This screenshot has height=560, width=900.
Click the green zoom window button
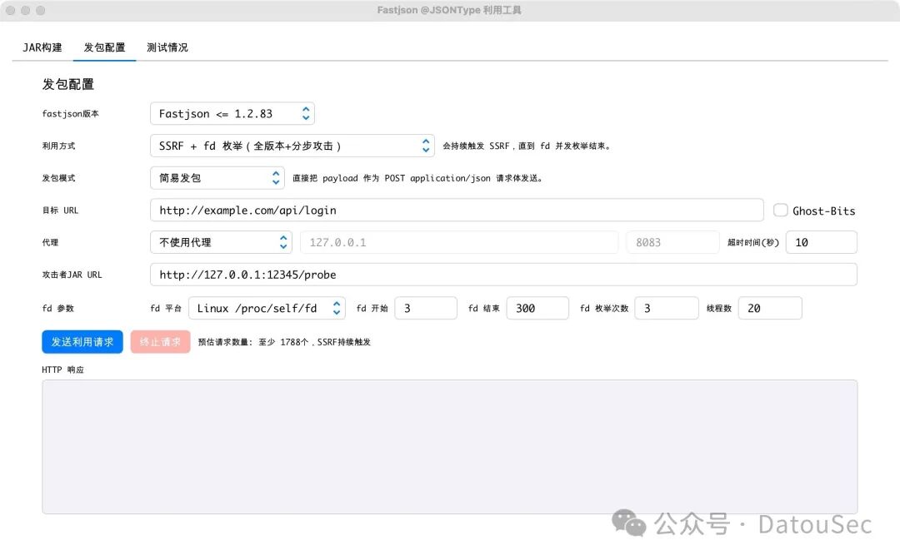[40, 10]
